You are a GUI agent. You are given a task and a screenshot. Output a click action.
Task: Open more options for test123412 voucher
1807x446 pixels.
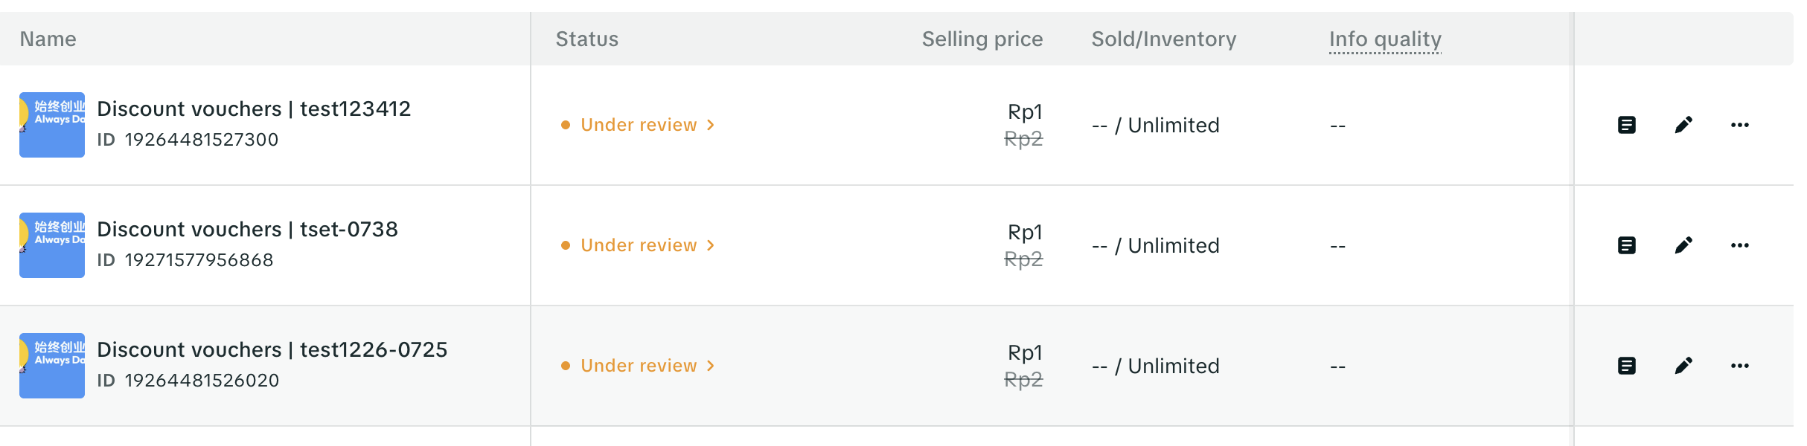click(x=1740, y=125)
